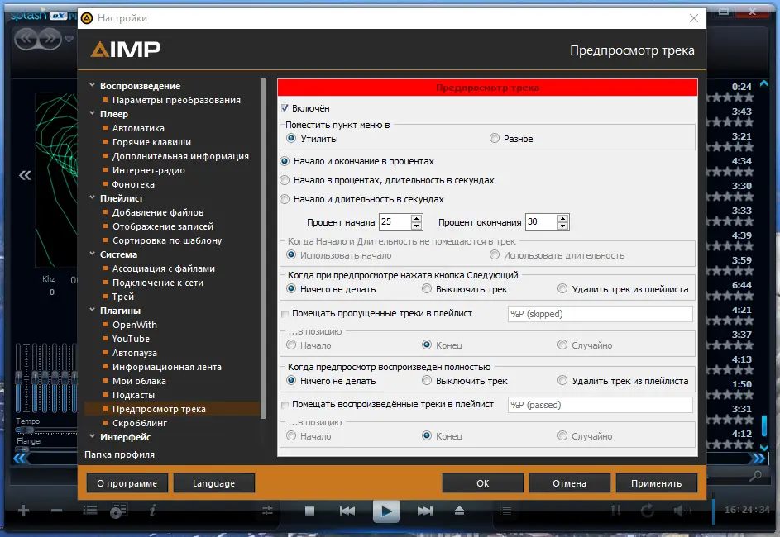
Task: Toggle repeat circular-arrow icon
Action: (647, 511)
